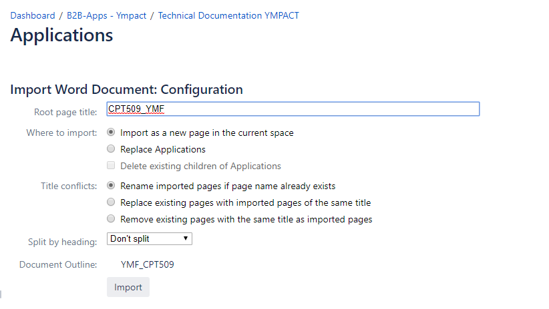Tick 'Delete existing children of Applications' checkbox

point(111,166)
